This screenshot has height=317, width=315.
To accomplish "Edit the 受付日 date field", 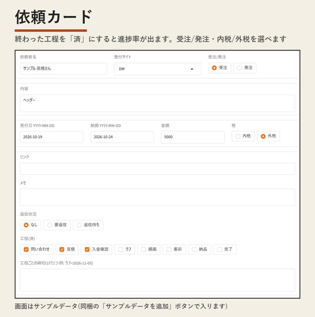I will pyautogui.click(x=52, y=137).
